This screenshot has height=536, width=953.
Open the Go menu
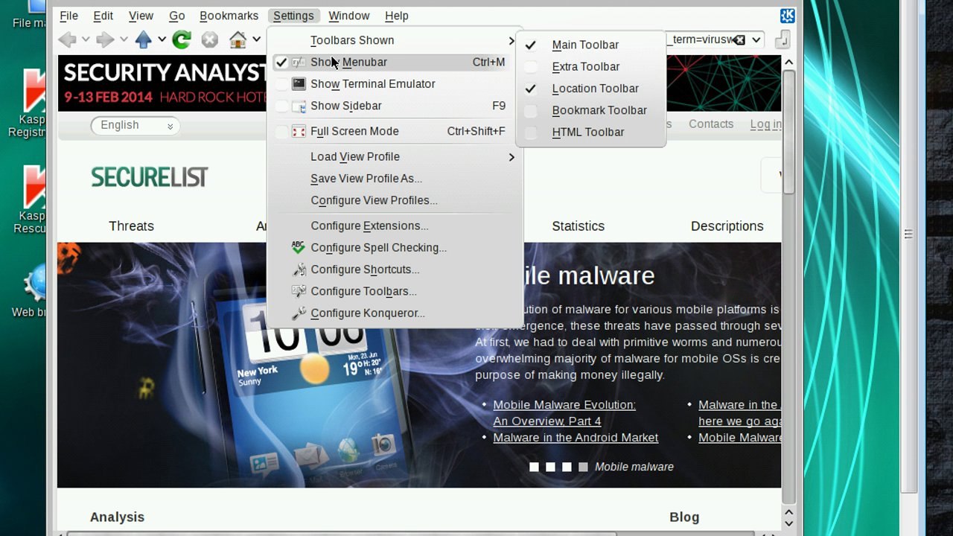click(176, 16)
